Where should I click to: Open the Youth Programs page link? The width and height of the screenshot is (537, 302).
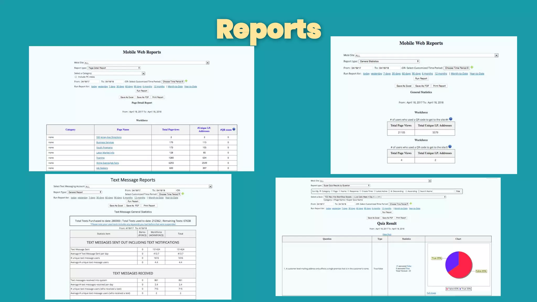104,148
